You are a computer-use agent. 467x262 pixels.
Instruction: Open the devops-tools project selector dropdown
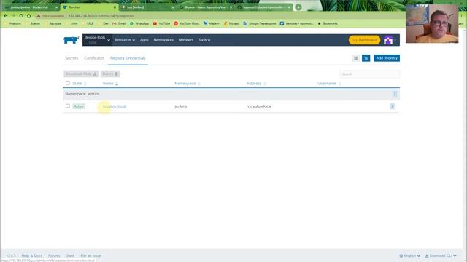97,40
